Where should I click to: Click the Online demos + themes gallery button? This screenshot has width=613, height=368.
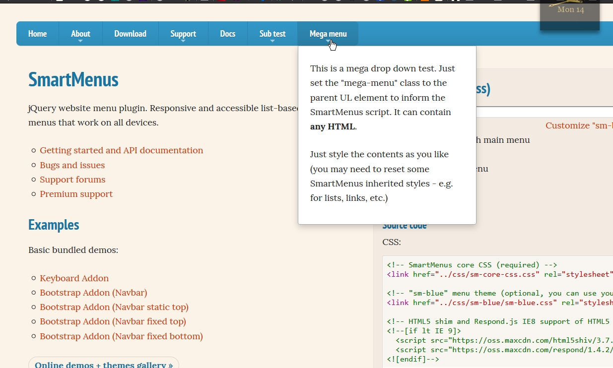pyautogui.click(x=103, y=364)
